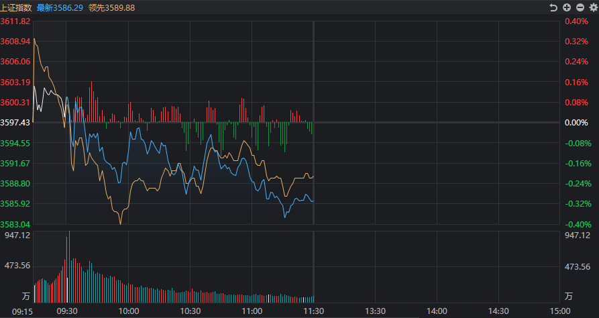599x318 pixels.
Task: Click the left 947.12 volume label
Action: point(17,235)
